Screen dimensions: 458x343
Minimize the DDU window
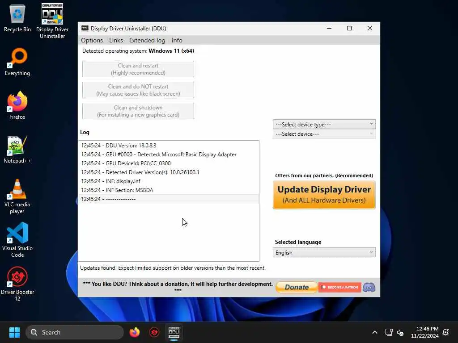[x=329, y=28]
